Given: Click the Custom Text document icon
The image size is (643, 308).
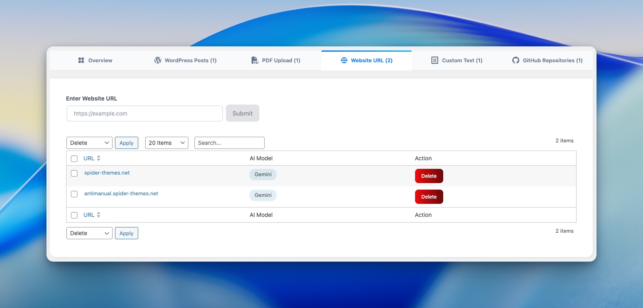Looking at the screenshot, I should point(435,60).
